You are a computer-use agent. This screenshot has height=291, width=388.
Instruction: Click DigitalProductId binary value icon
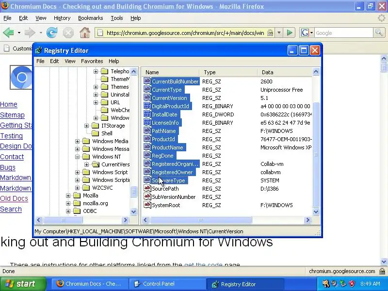[x=147, y=106]
